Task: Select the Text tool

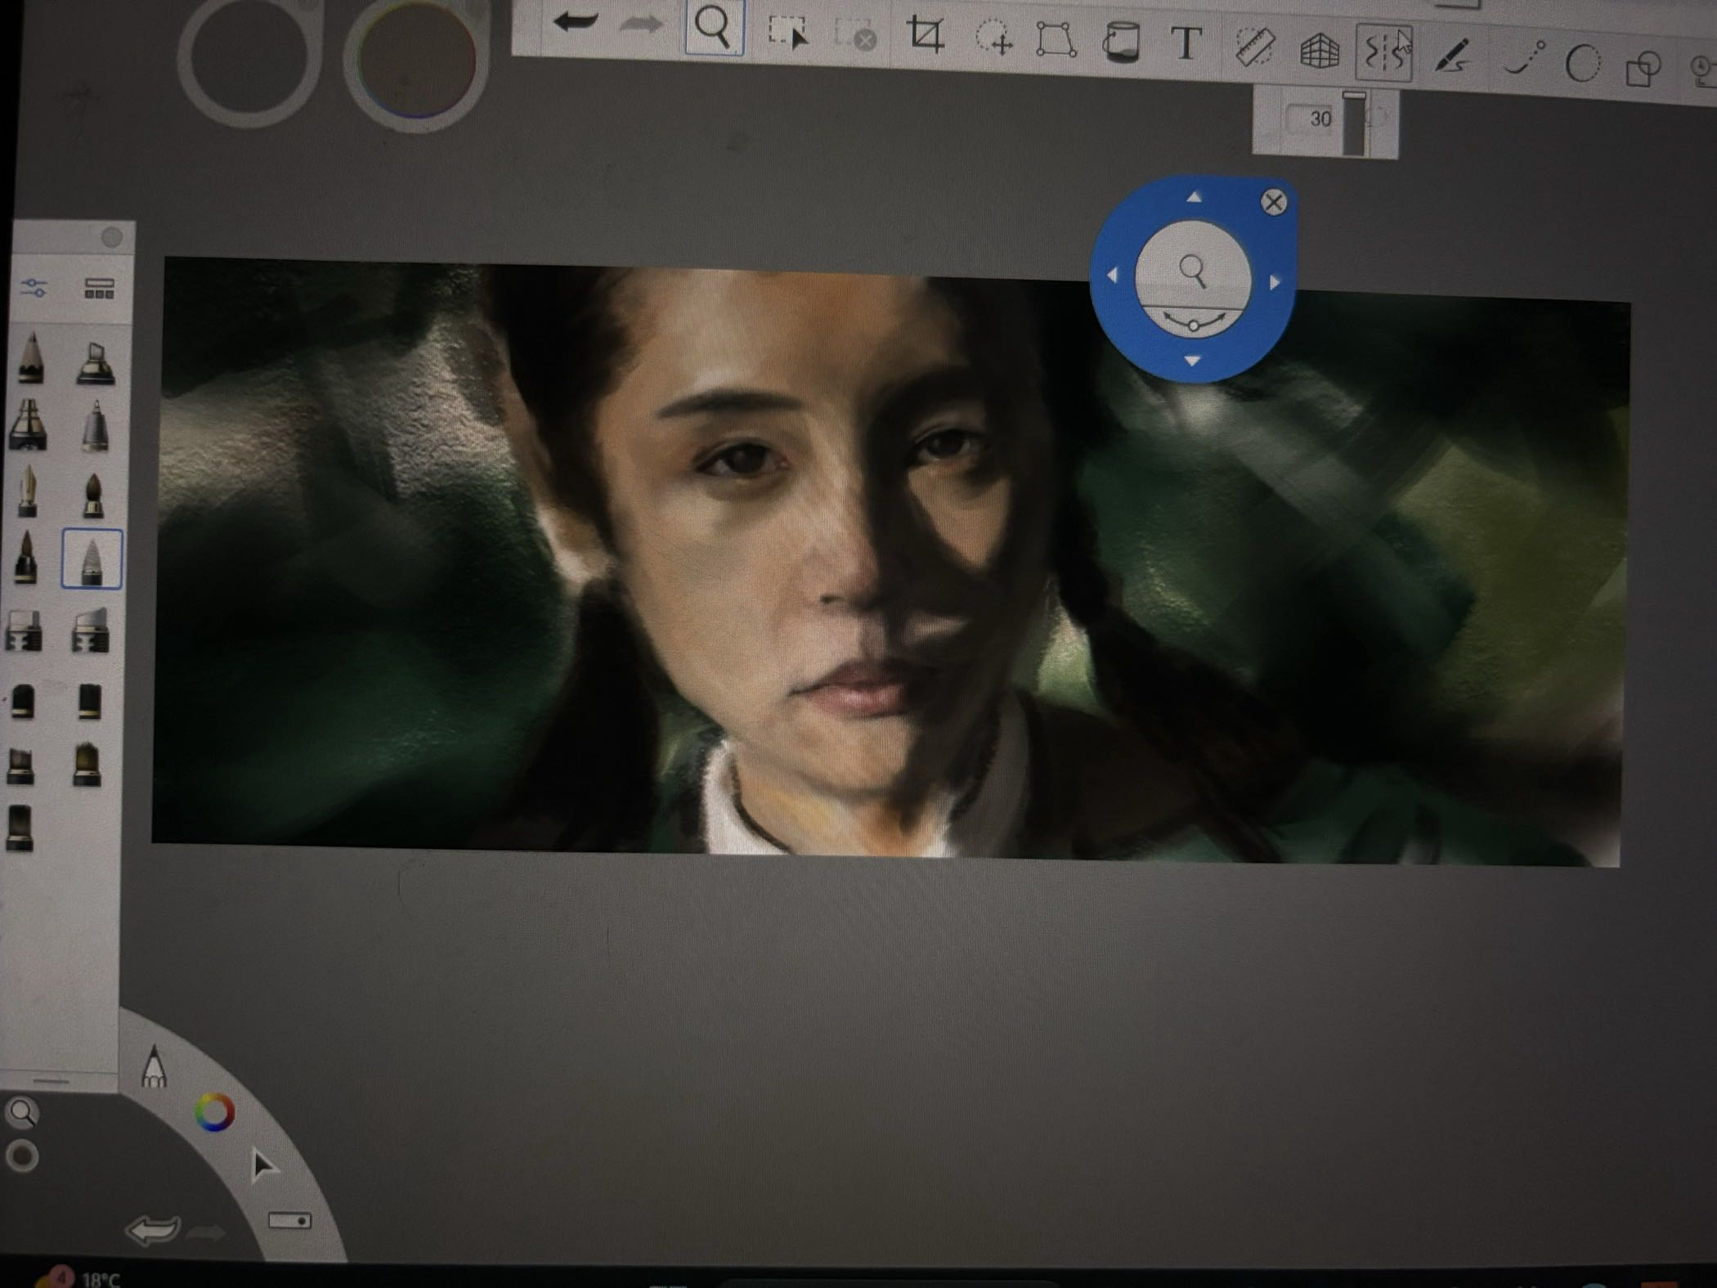Action: [x=1186, y=43]
